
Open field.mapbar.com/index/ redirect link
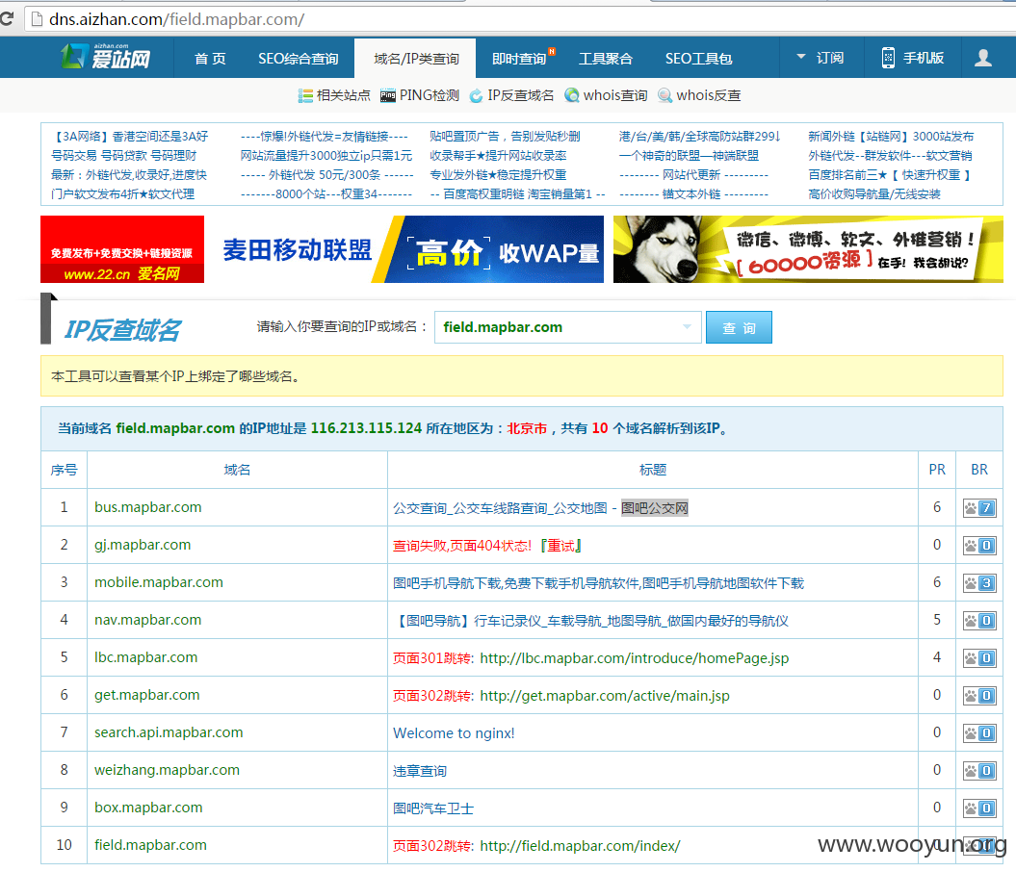pyautogui.click(x=580, y=846)
